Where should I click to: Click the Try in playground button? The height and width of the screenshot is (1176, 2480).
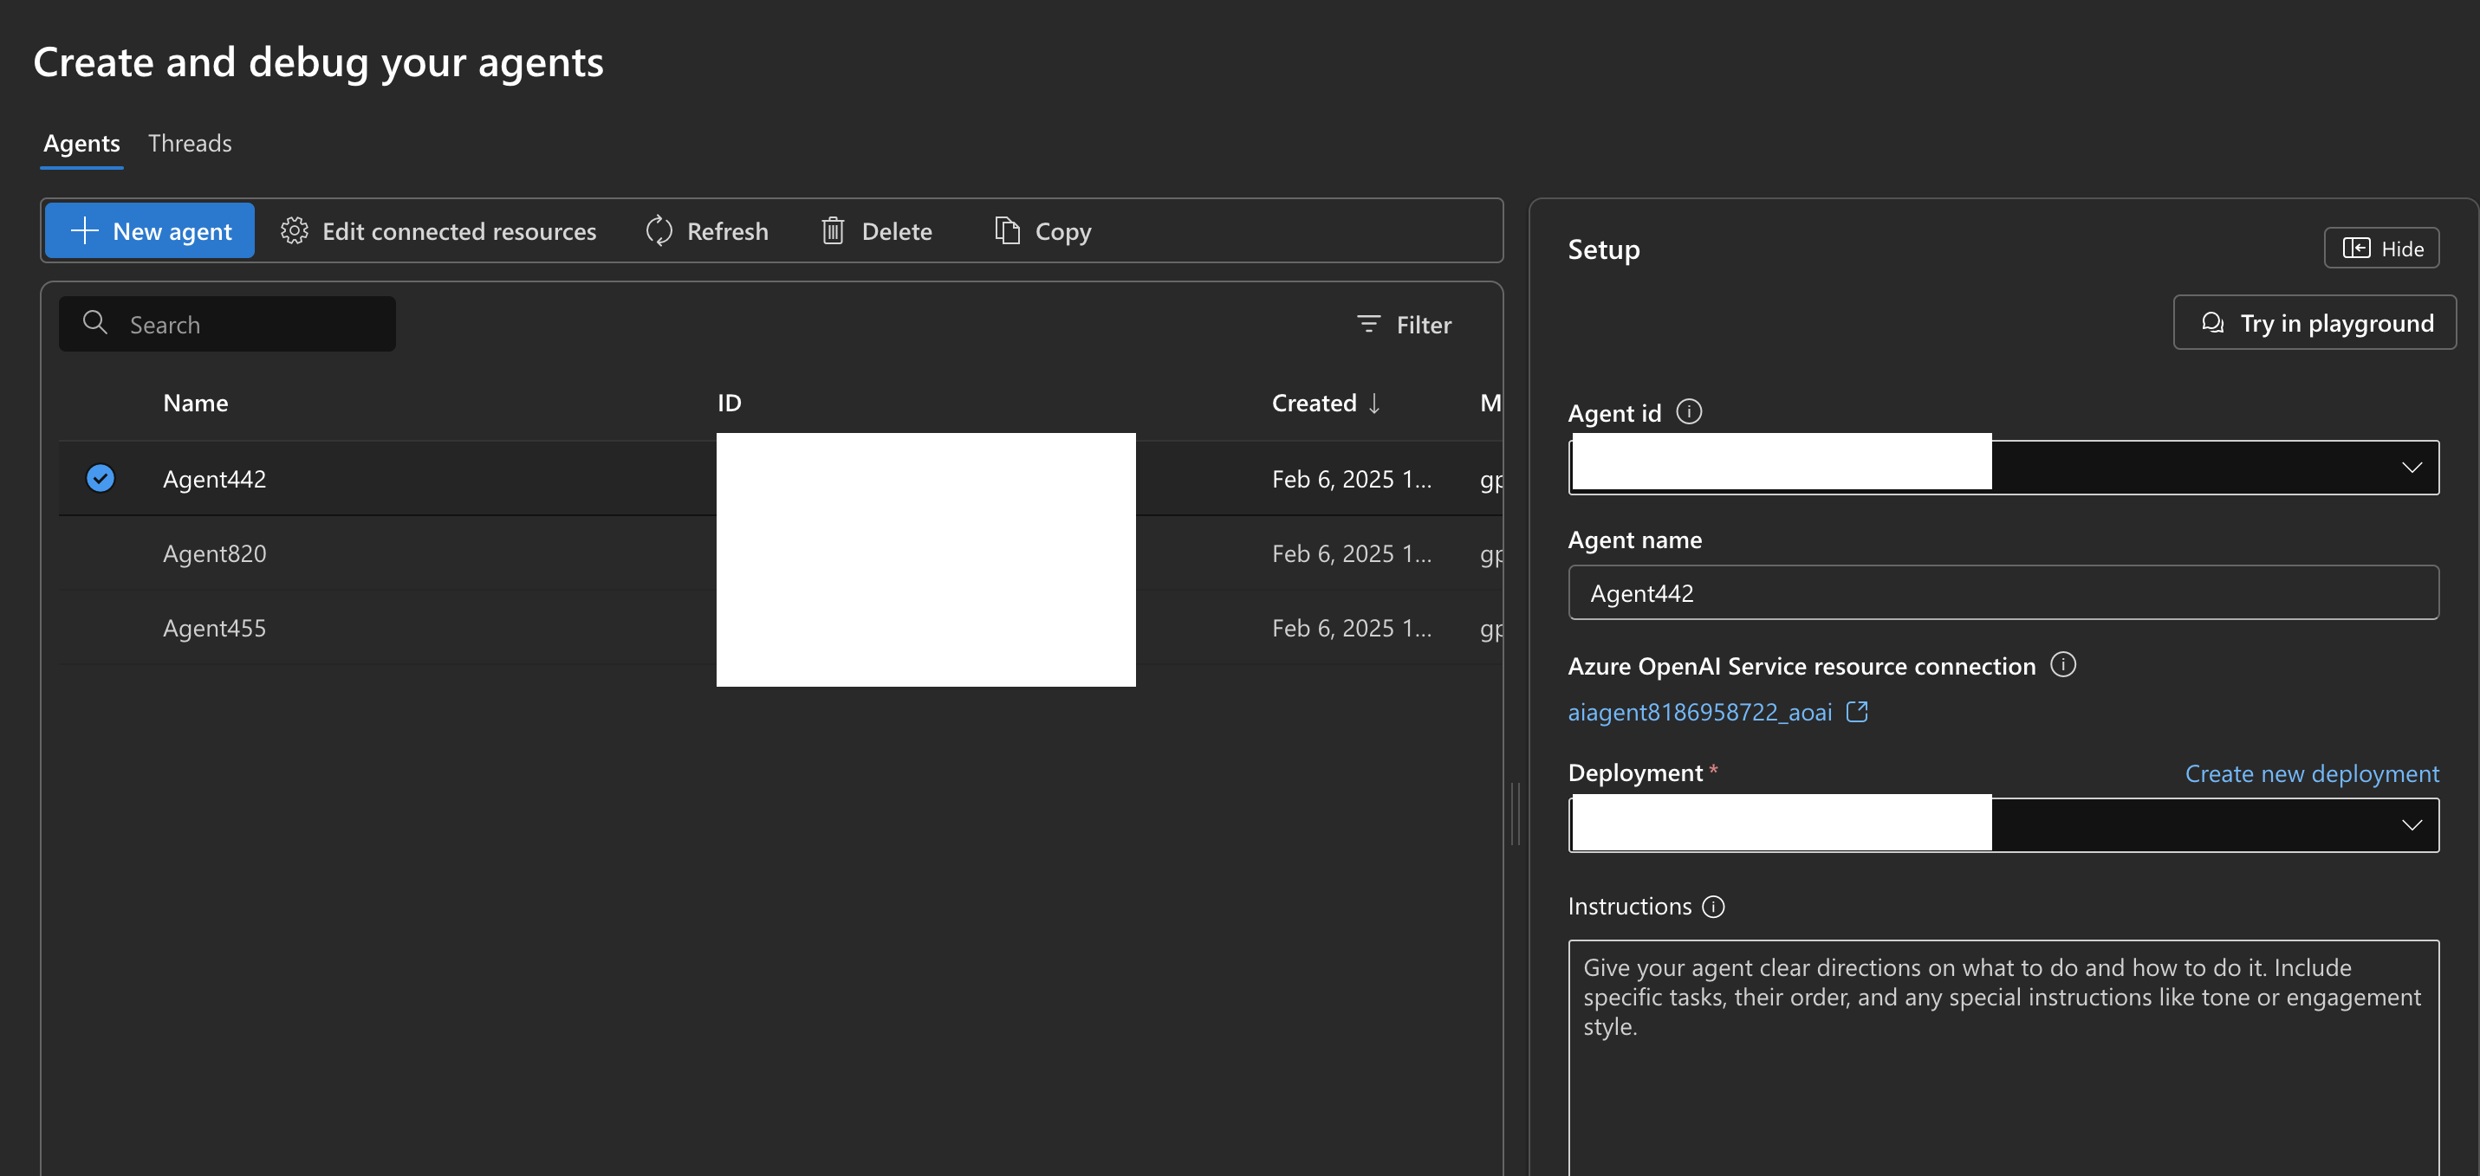[2314, 322]
